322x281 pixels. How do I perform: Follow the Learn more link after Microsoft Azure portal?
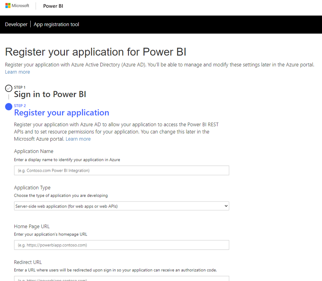pyautogui.click(x=78, y=139)
